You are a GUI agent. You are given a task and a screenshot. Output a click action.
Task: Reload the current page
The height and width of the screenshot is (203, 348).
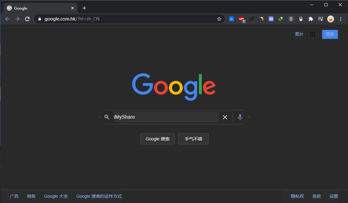[x=27, y=19]
